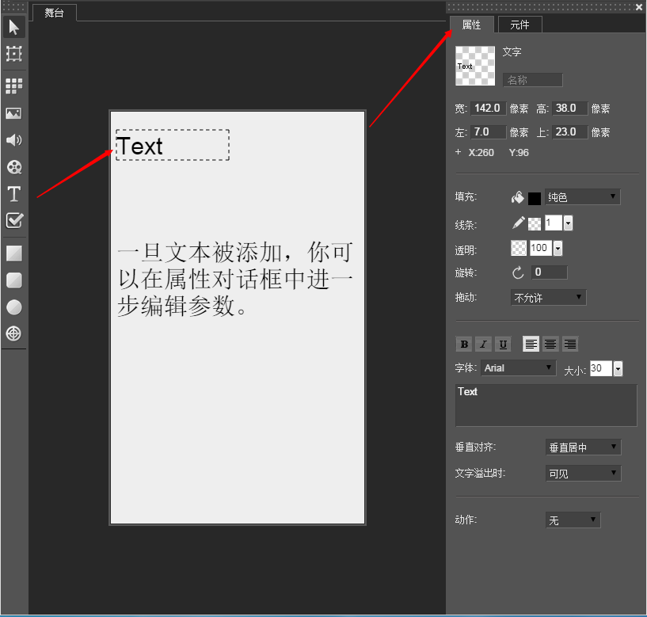This screenshot has width=647, height=617.
Task: Select the image insertion tool
Action: pyautogui.click(x=13, y=112)
